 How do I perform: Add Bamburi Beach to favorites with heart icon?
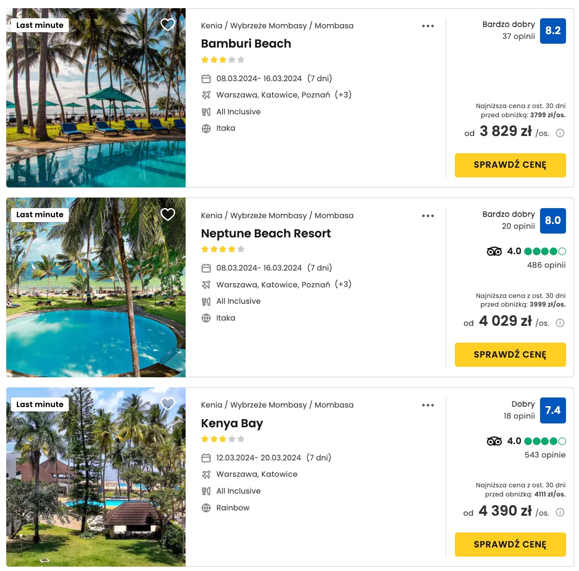(167, 25)
